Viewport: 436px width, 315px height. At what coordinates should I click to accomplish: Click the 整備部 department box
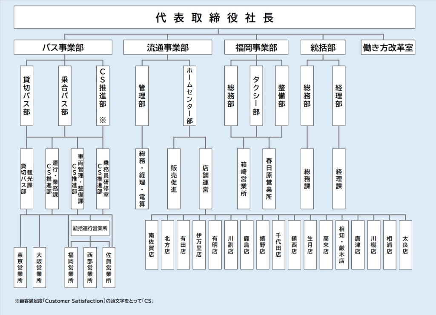point(281,96)
